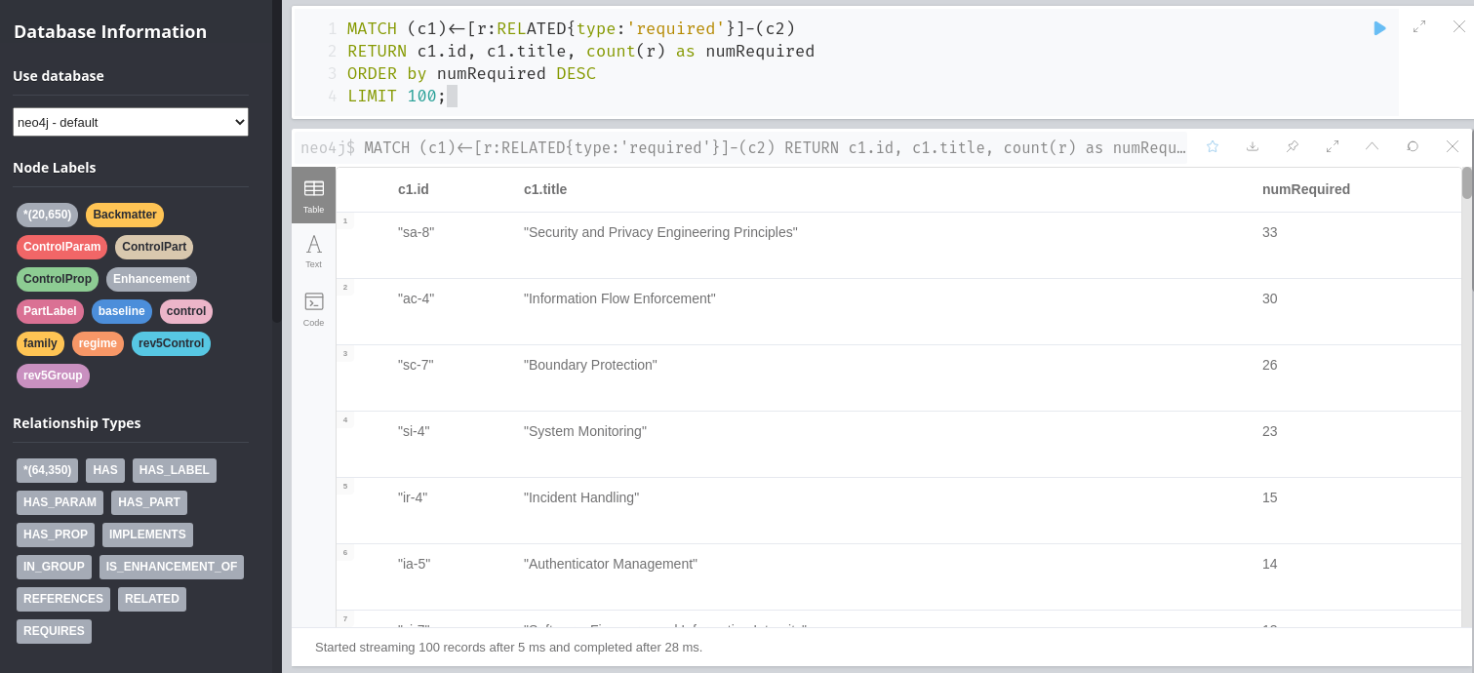Select the REQUIRES relationship type

(54, 631)
